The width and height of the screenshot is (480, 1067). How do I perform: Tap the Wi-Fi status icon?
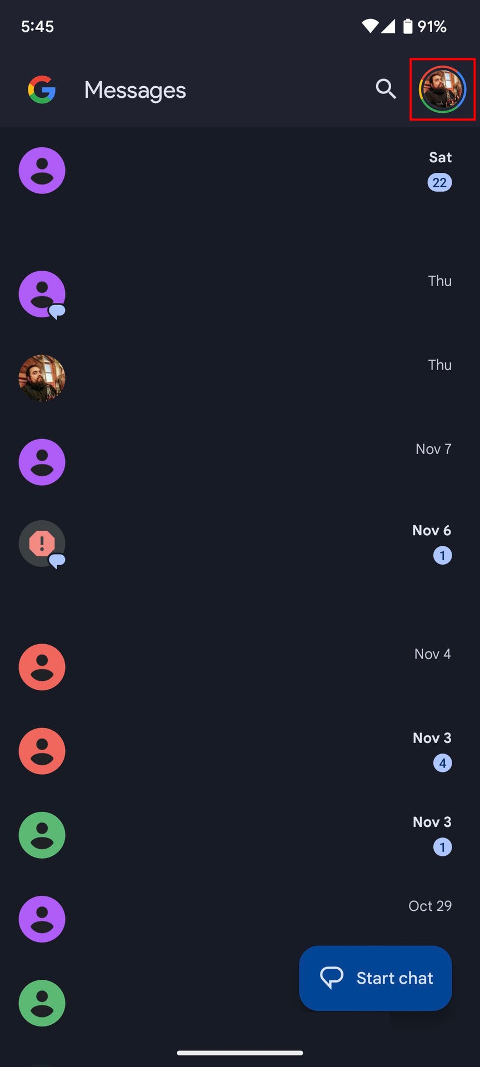coord(369,26)
